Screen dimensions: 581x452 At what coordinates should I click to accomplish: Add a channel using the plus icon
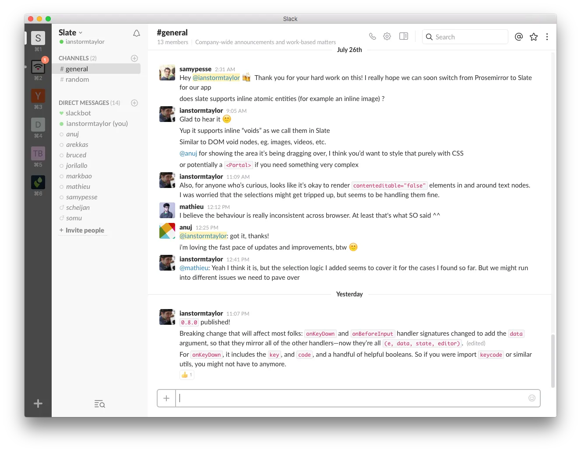coord(134,58)
